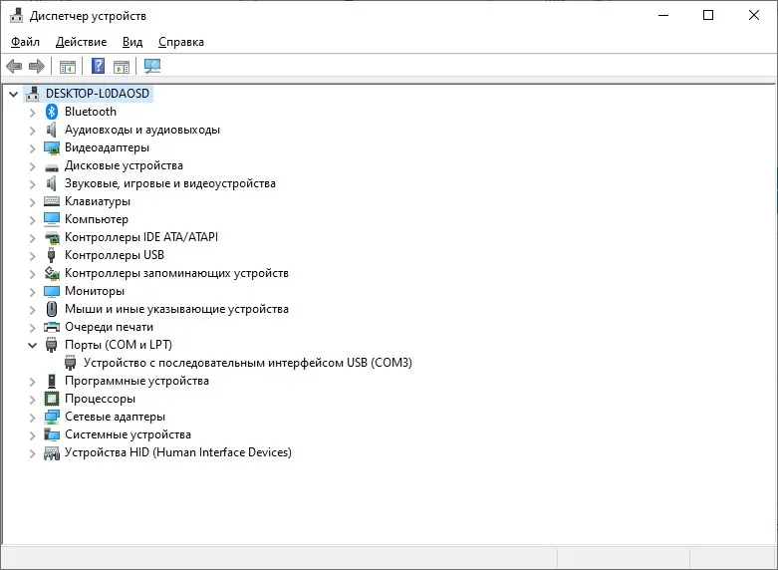Show or hide the console tree toolbar icon

[68, 66]
